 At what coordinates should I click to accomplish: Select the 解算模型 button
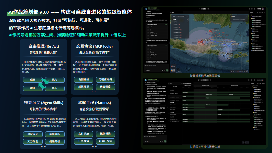coord(84,87)
